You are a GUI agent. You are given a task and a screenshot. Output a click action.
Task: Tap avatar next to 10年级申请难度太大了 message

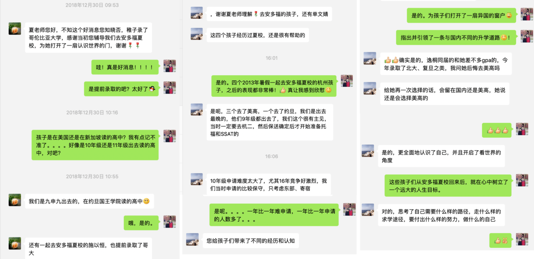(197, 179)
